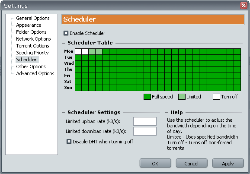250x174 pixels.
Task: Click the orange Scheduler title banner
Action: (x=153, y=19)
